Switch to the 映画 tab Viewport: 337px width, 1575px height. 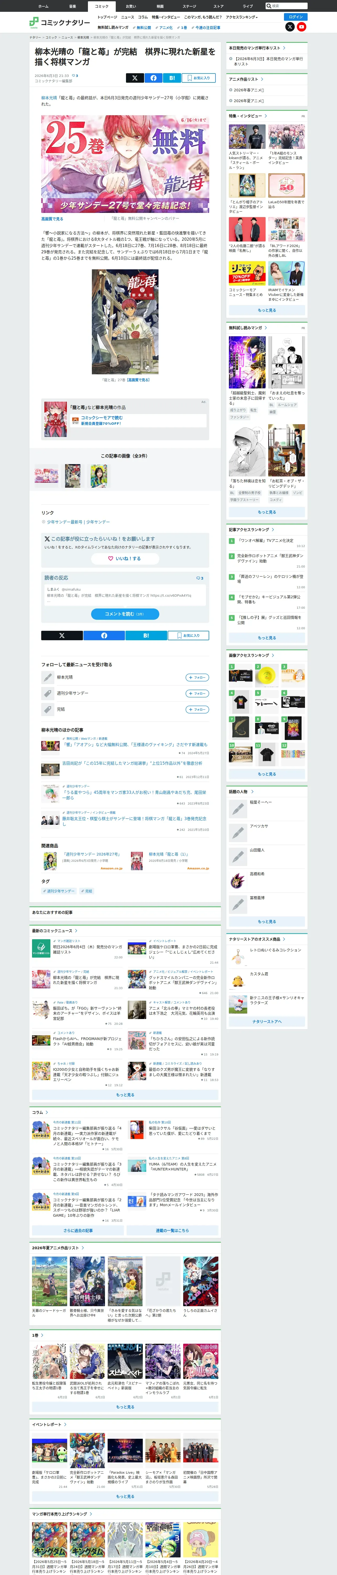point(160,6)
